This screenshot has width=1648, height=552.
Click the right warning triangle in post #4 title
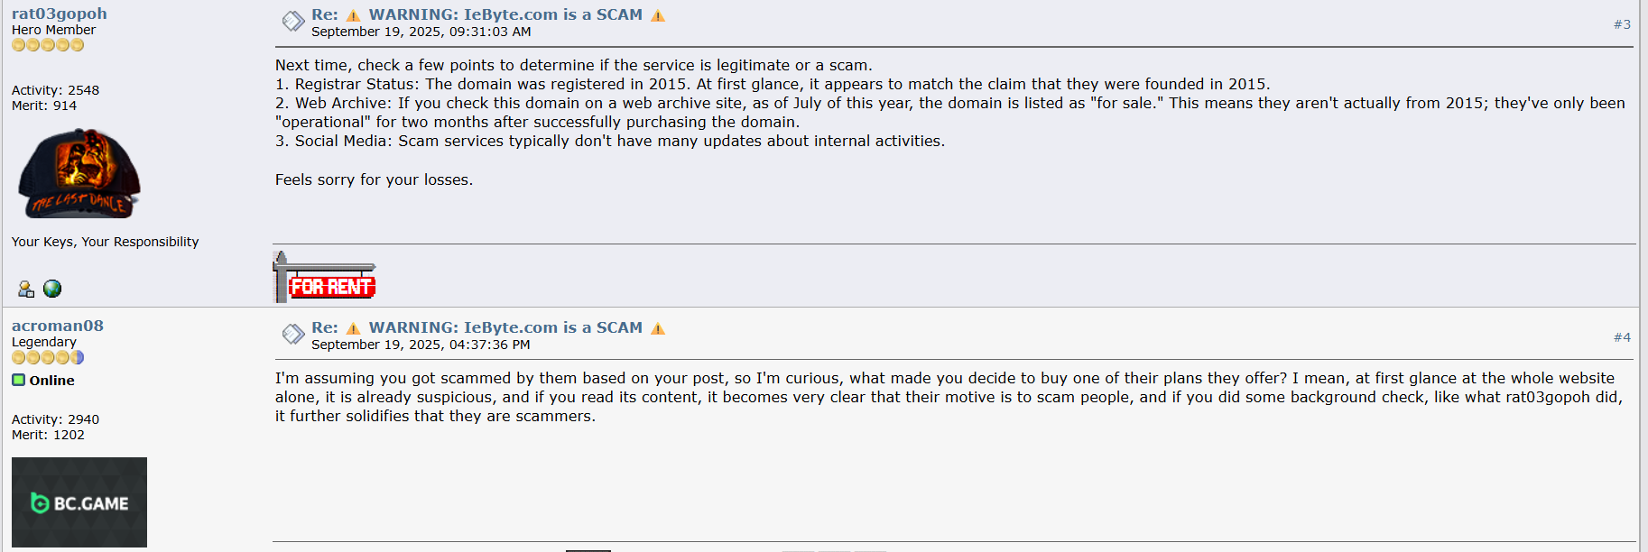click(x=658, y=328)
